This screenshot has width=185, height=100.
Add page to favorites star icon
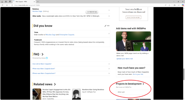[169, 5]
